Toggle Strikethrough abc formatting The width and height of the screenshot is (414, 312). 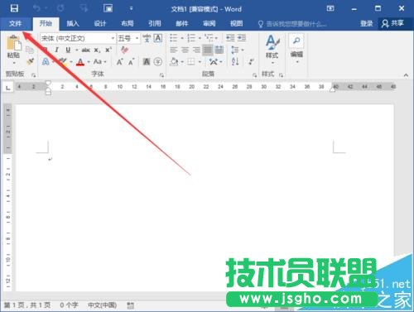click(x=86, y=50)
